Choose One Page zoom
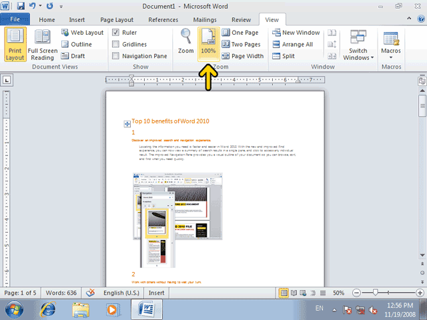The image size is (427, 320). (240, 33)
